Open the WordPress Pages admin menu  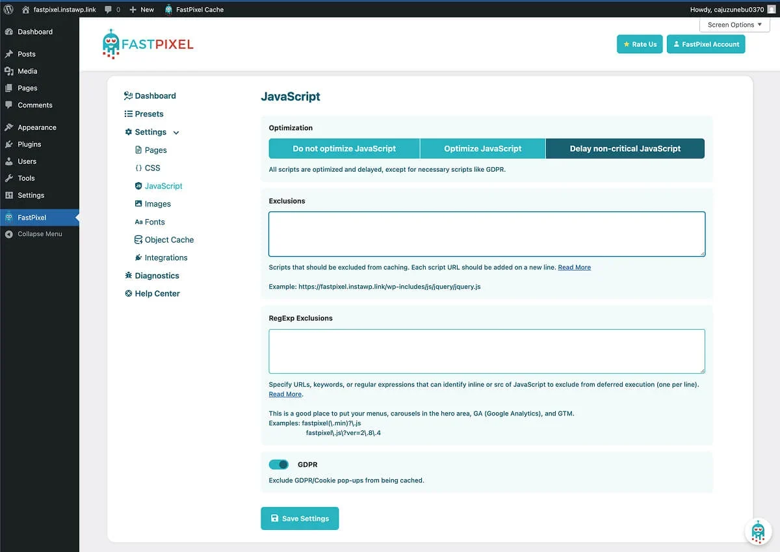tap(40, 88)
